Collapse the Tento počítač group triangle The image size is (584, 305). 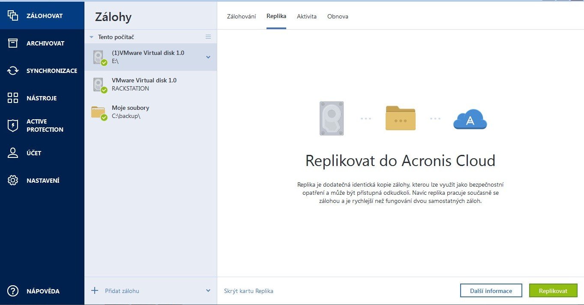91,37
